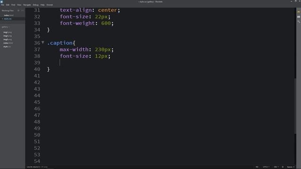Click the Brackets app icon in title bar

coord(1,1)
